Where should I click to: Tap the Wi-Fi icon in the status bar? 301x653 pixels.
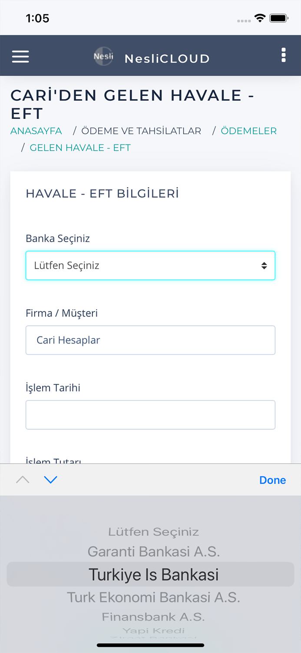click(260, 19)
